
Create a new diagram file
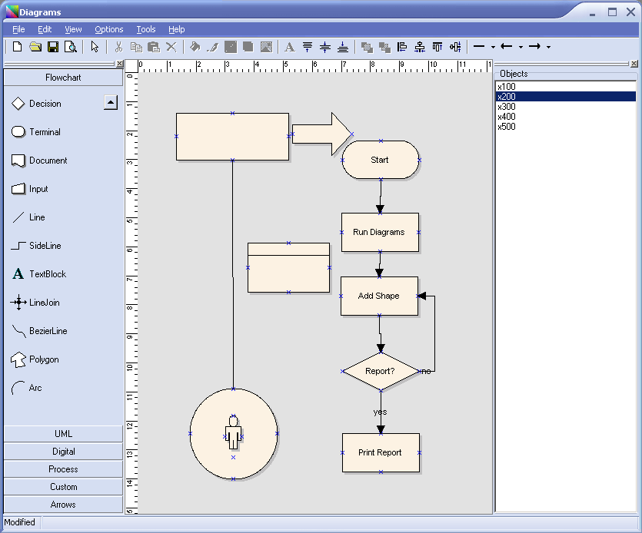(17, 47)
